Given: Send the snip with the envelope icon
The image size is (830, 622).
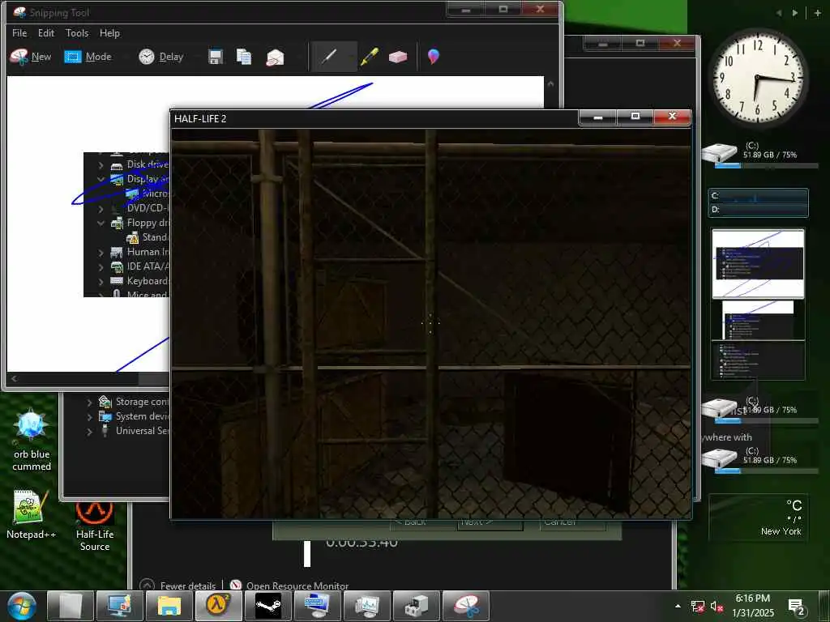Looking at the screenshot, I should click(x=275, y=57).
